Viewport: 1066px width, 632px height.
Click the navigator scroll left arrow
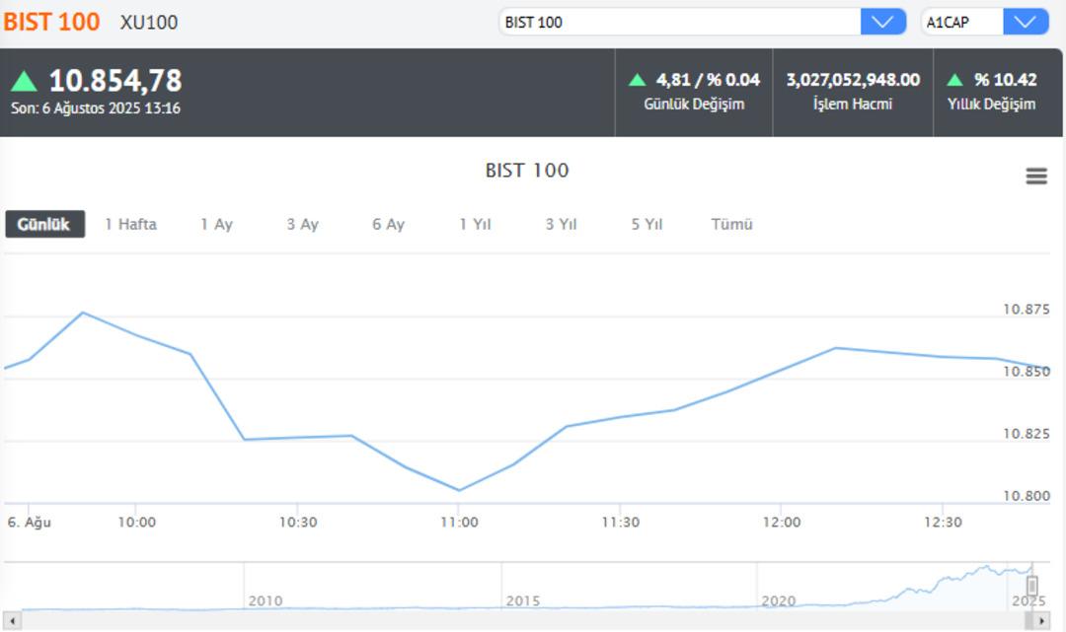point(12,620)
